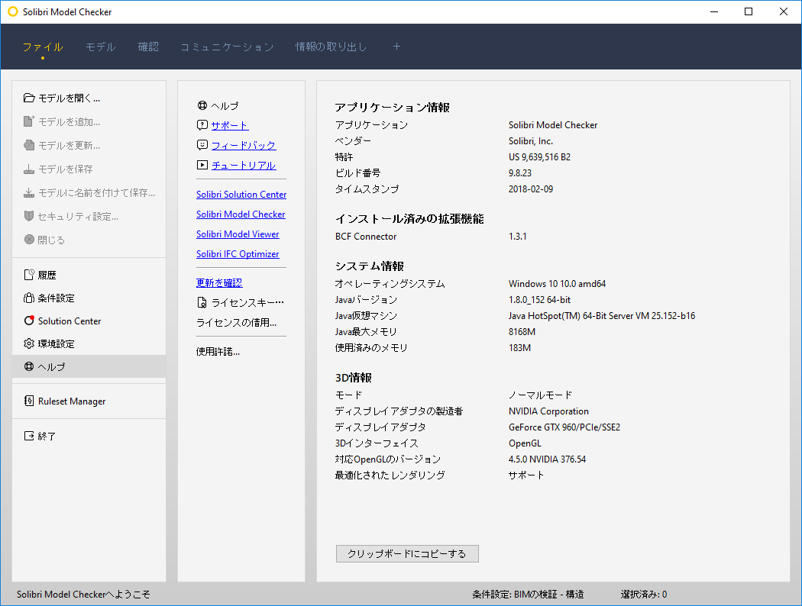
Task: Add a new tab with plus button
Action: point(396,47)
